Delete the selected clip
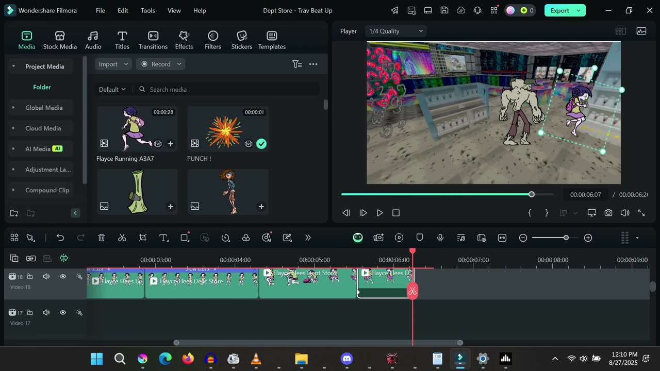Image resolution: width=660 pixels, height=371 pixels. [x=102, y=238]
